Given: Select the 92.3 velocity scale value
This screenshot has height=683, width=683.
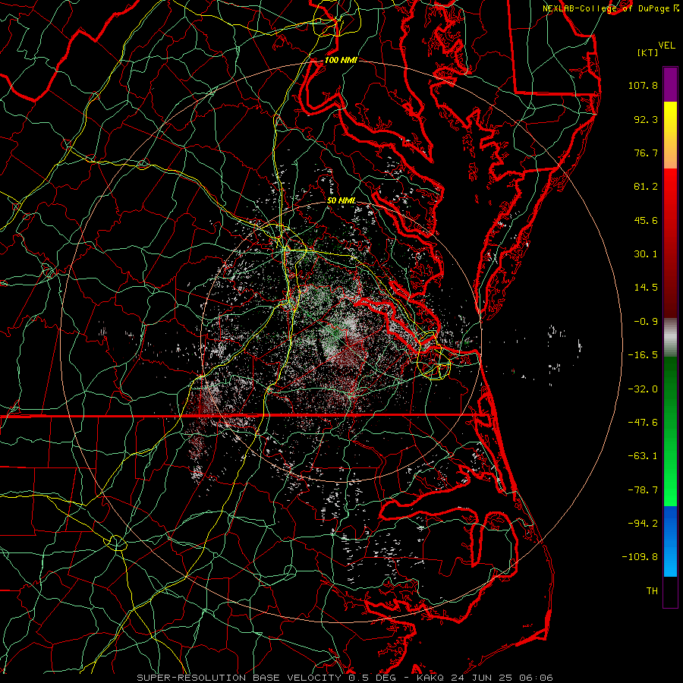Looking at the screenshot, I should (646, 119).
